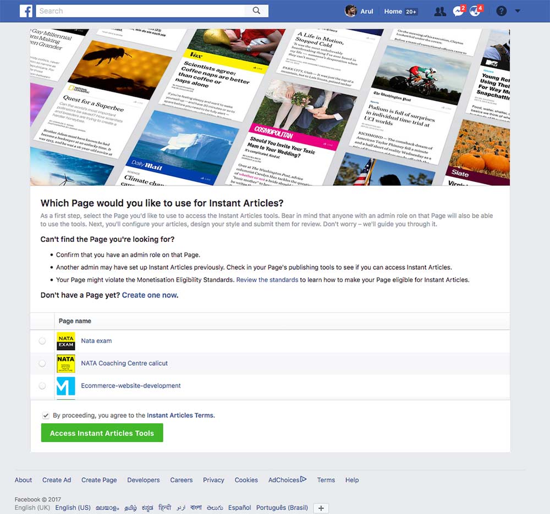Image resolution: width=550 pixels, height=514 pixels.
Task: Open the About footer link
Action: coord(23,480)
